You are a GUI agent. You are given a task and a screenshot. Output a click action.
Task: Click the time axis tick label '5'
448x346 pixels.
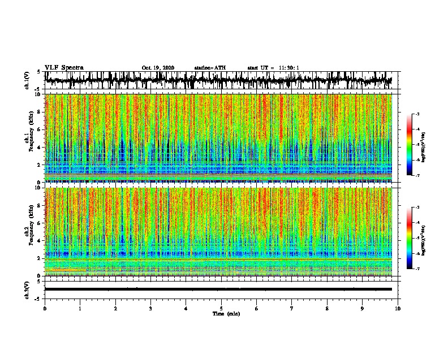221,308
